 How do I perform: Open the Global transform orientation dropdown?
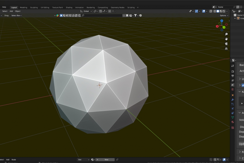pyautogui.click(x=86, y=11)
